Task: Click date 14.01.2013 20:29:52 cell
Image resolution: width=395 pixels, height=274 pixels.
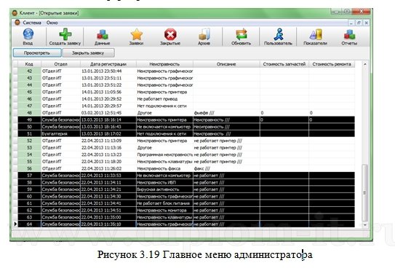Action: tap(108, 99)
